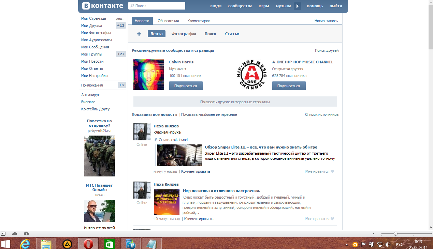Viewport: 433px width, 249px height.
Task: Click the Action Center flag tray icon
Action: click(363, 244)
